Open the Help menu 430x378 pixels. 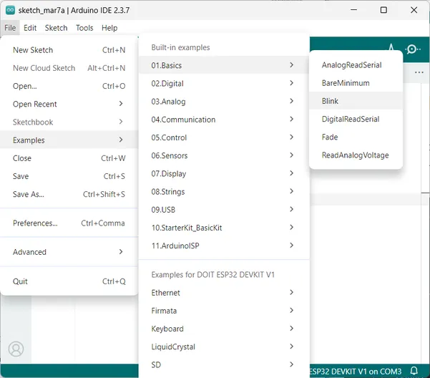click(109, 28)
